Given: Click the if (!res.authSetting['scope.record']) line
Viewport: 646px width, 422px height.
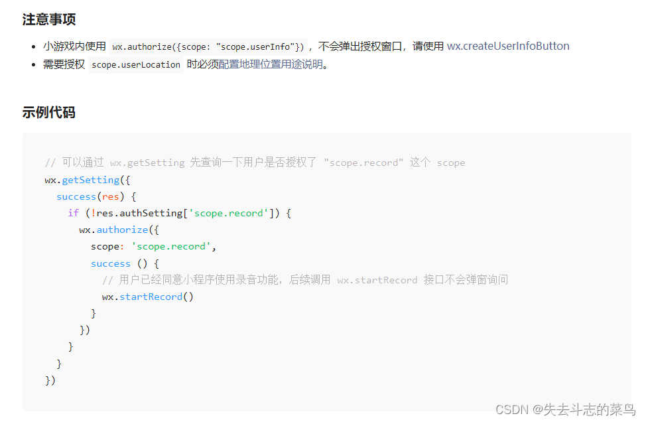Looking at the screenshot, I should point(180,213).
